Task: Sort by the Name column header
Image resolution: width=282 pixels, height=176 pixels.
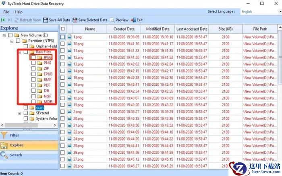Action: click(90, 29)
